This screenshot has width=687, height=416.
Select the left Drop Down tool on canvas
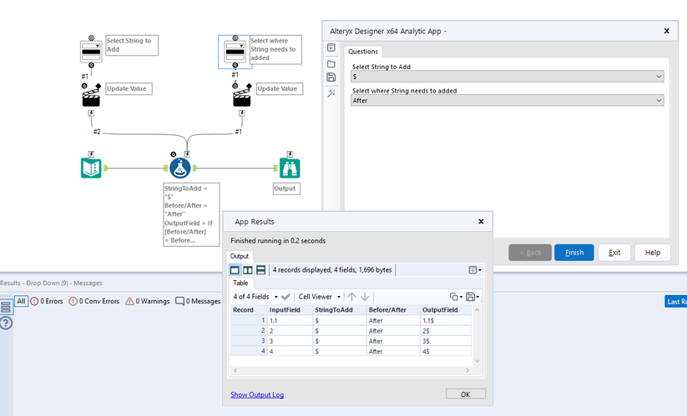click(x=91, y=52)
